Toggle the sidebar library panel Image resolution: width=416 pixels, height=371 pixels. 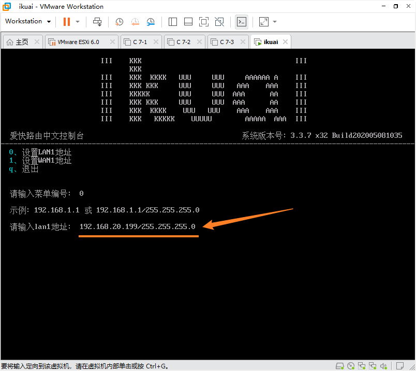click(x=173, y=22)
